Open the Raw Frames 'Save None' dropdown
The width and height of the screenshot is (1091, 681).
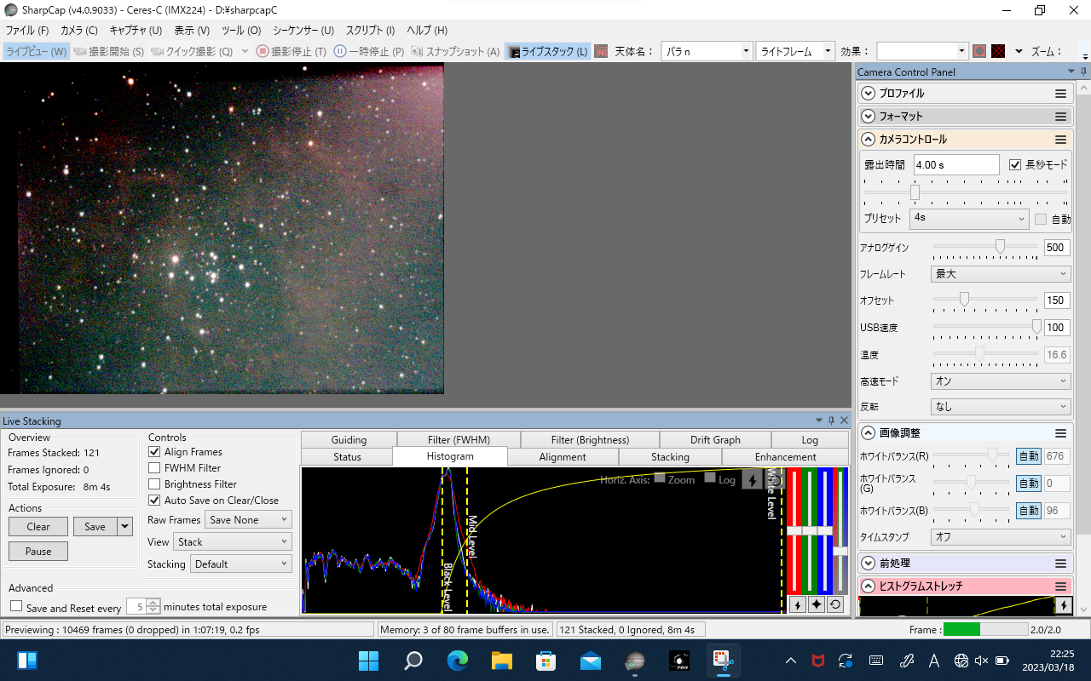[x=248, y=520]
